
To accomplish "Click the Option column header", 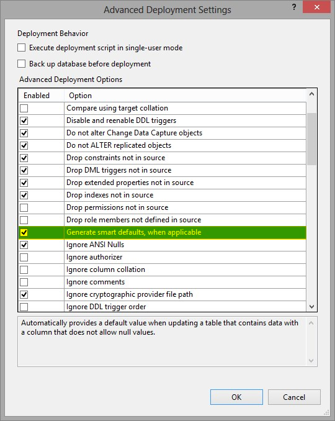I will point(185,96).
